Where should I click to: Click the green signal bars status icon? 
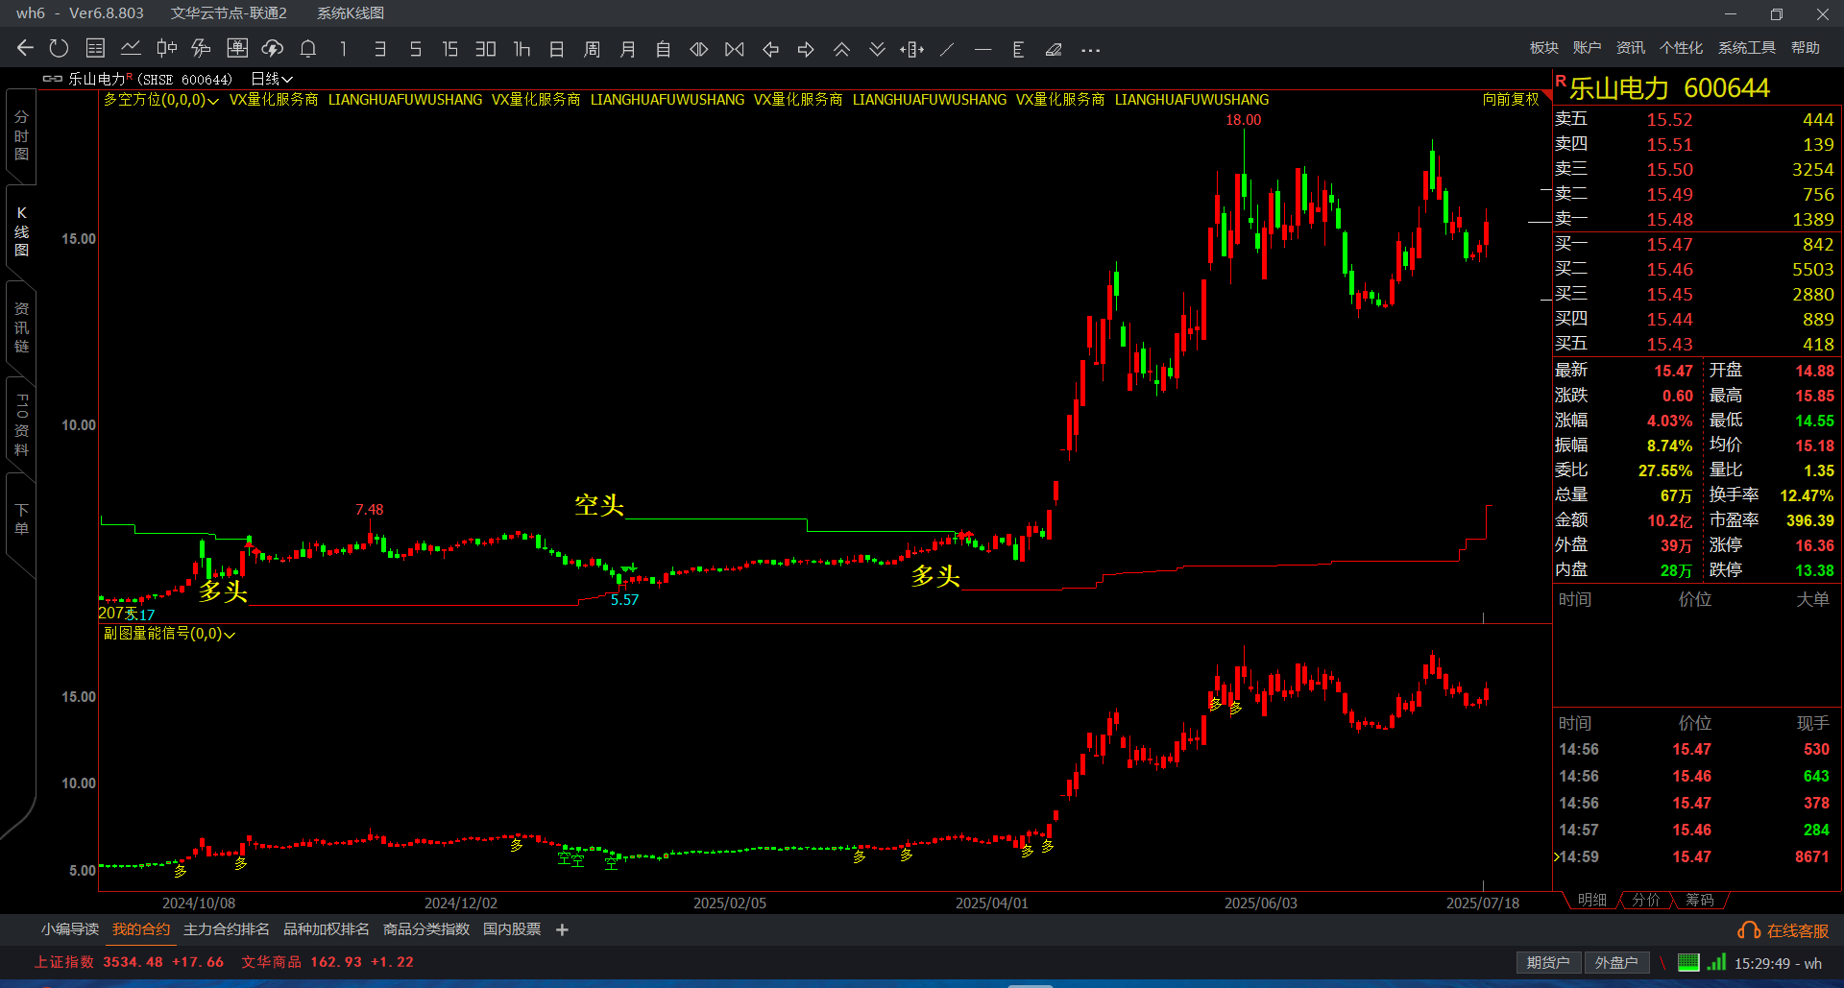[x=1716, y=962]
